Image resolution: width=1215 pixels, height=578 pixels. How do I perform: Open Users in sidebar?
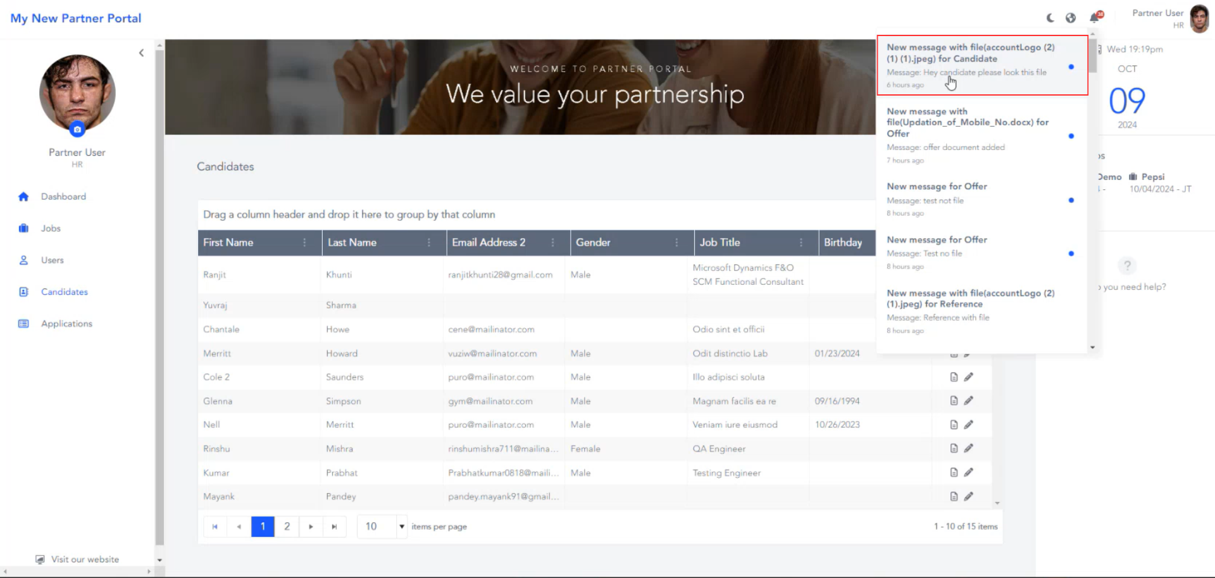[x=53, y=260]
